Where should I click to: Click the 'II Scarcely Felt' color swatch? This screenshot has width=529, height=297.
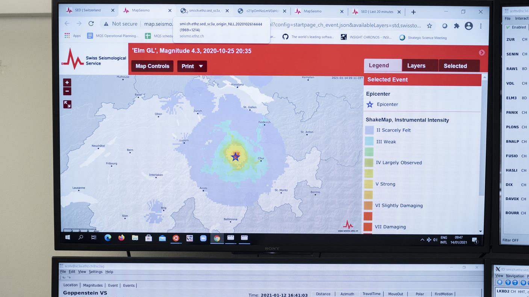[x=369, y=130]
